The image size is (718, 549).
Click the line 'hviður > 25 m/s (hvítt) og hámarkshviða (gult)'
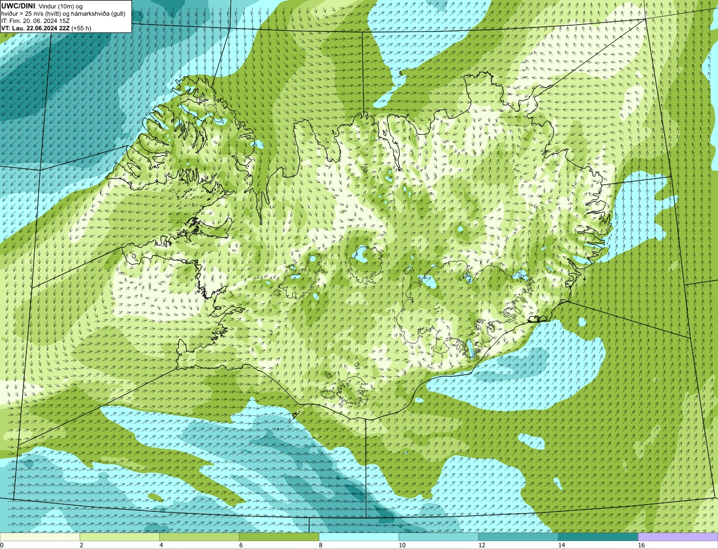63,13
